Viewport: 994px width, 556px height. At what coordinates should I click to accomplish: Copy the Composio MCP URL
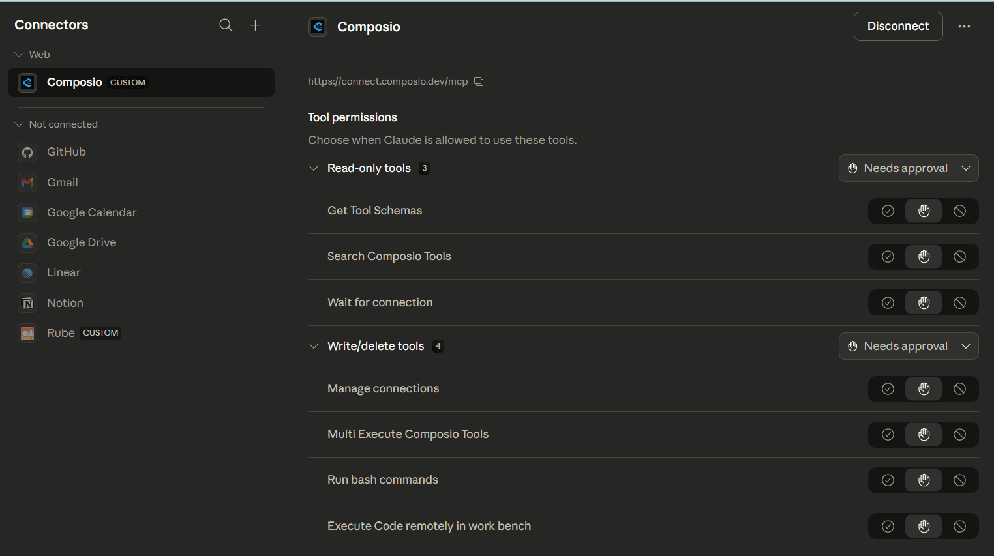(x=479, y=81)
